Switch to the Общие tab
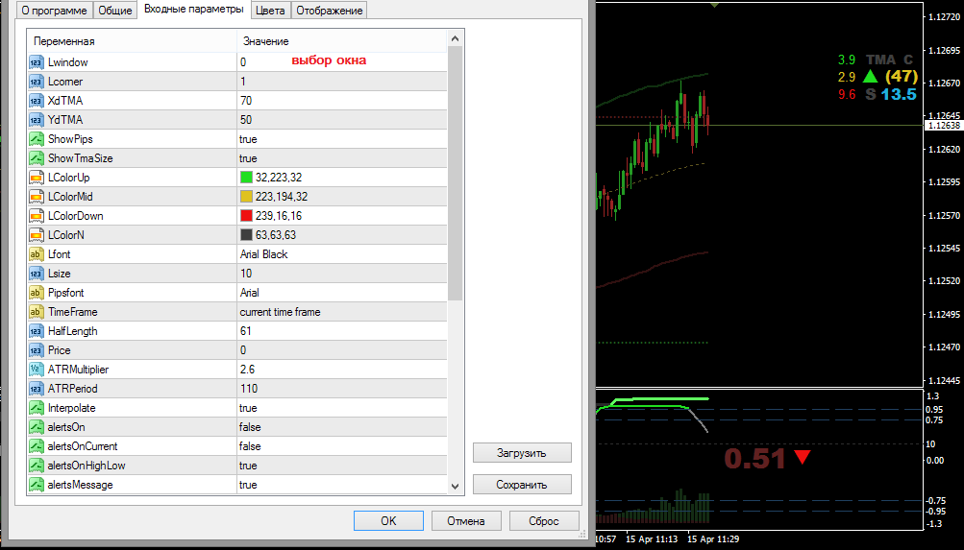 pos(115,11)
